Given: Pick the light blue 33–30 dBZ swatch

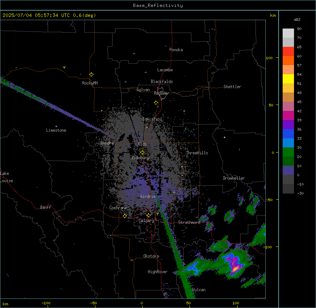Looking at the screenshot, I should [288, 143].
